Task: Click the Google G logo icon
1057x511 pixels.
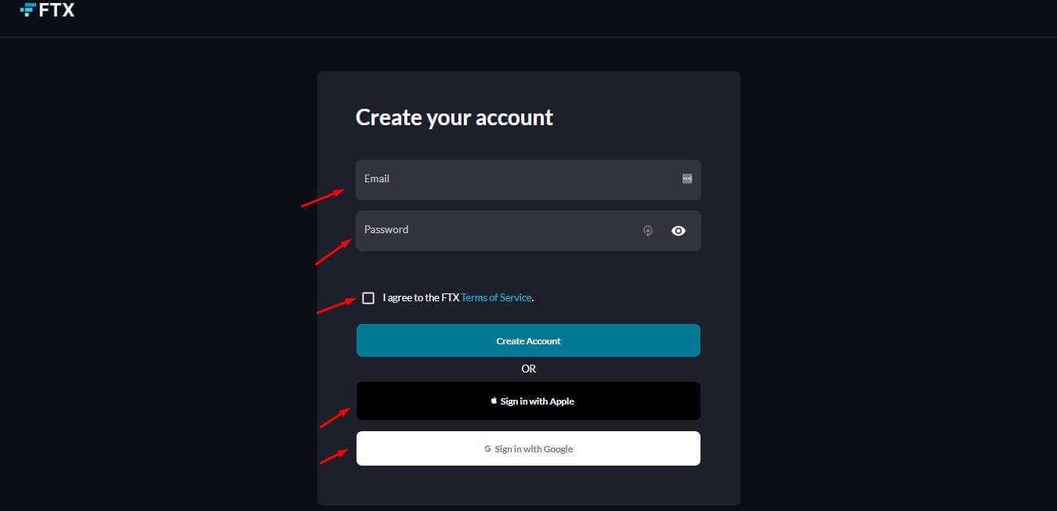Action: tap(487, 449)
